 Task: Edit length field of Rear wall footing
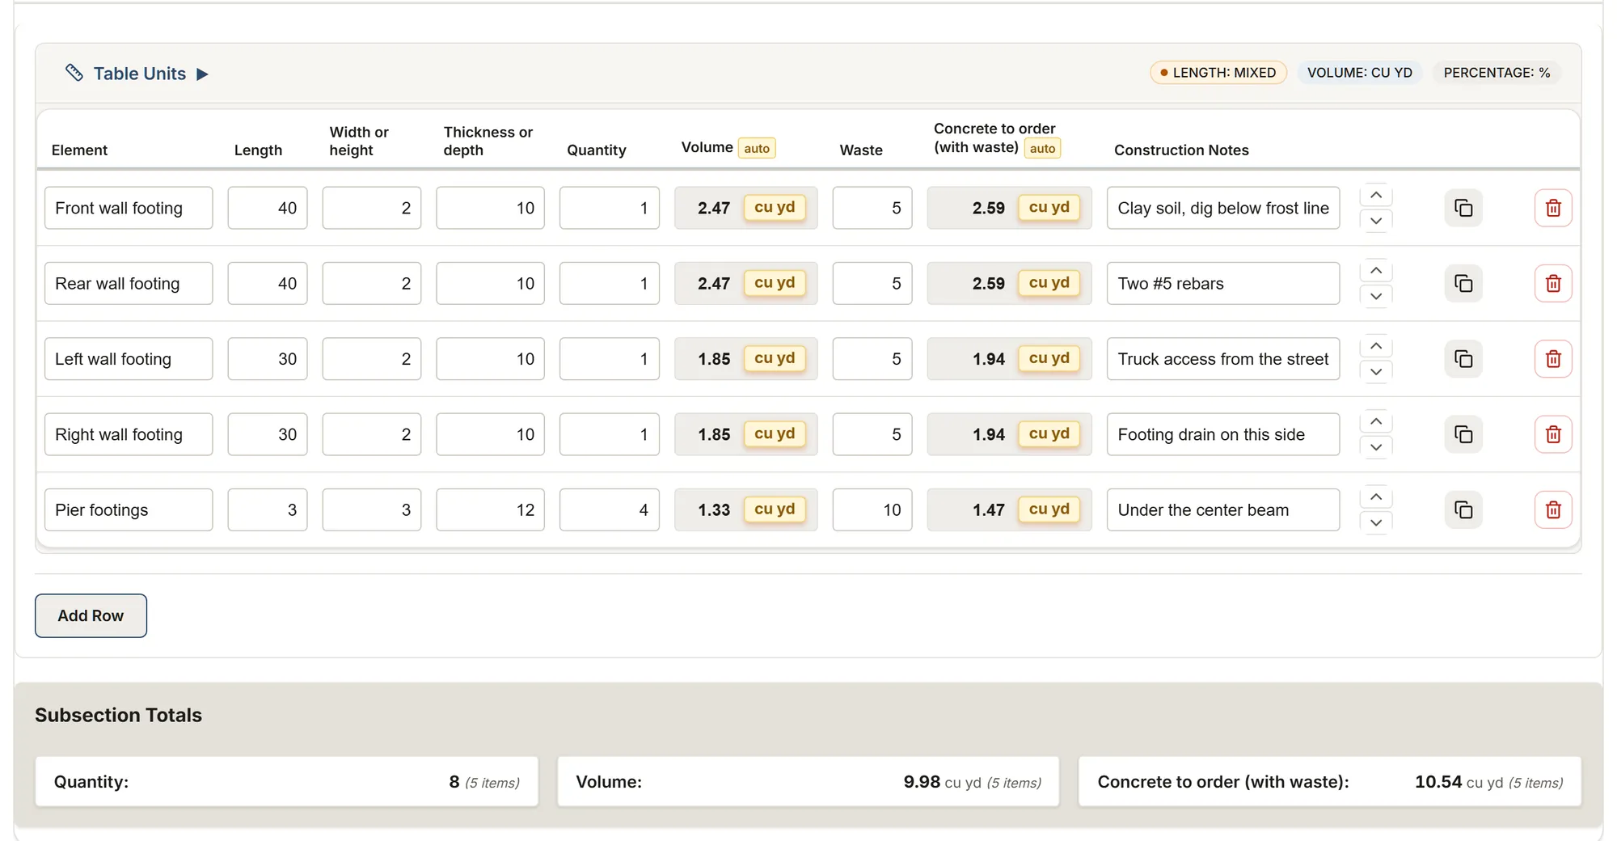coord(268,283)
